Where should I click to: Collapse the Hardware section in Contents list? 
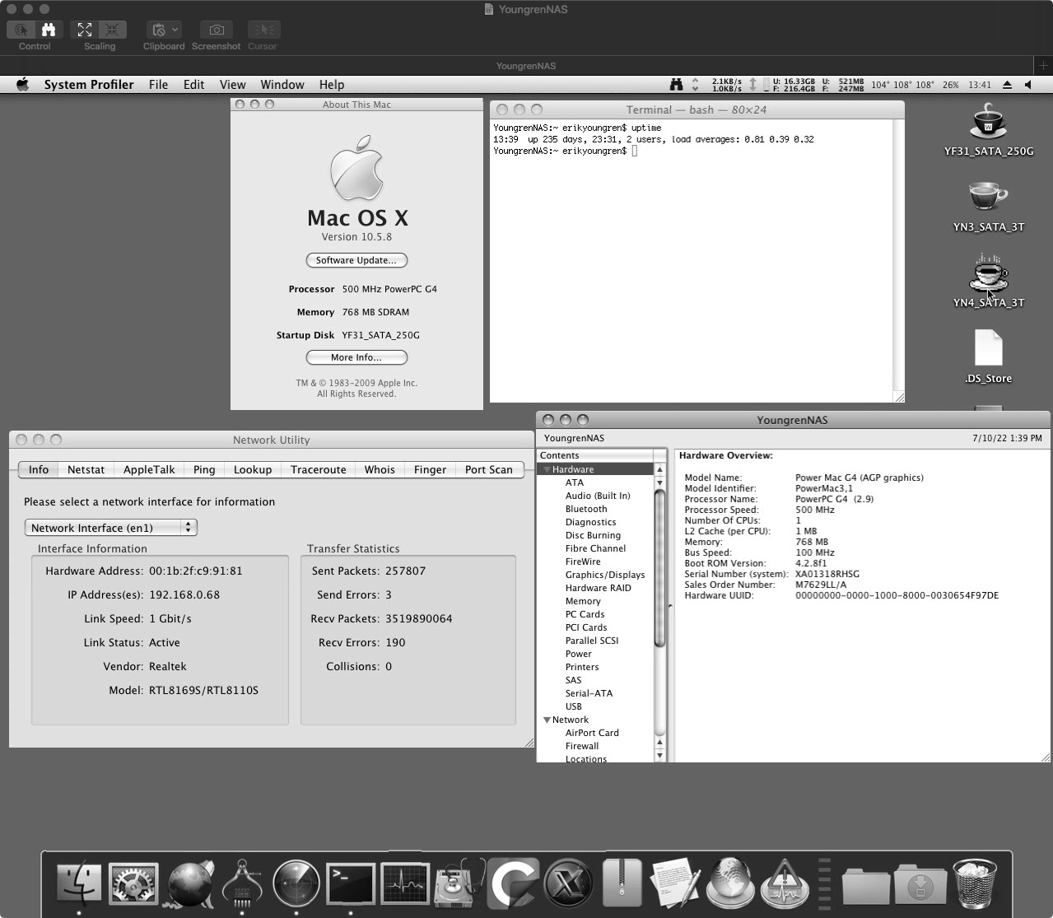[546, 469]
